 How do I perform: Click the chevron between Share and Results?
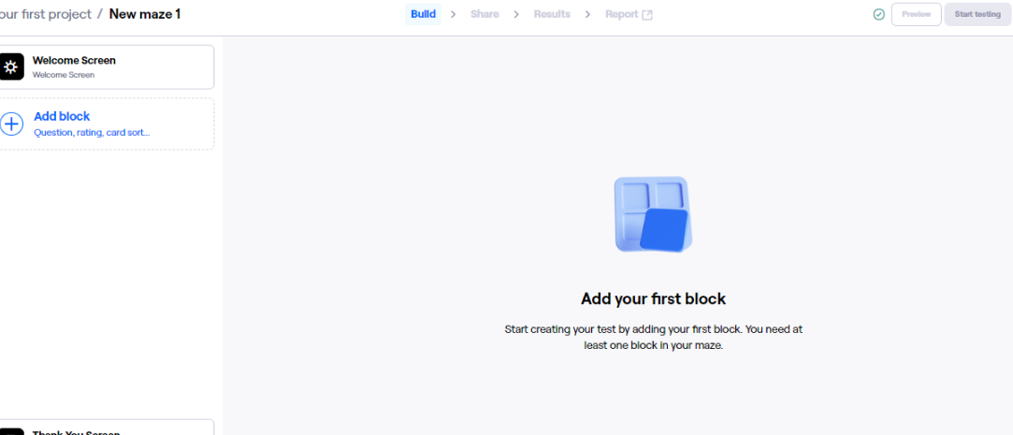516,14
